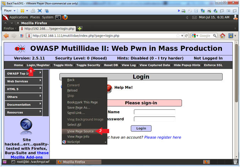Click the trash icon in the bottom panel

click(x=235, y=162)
